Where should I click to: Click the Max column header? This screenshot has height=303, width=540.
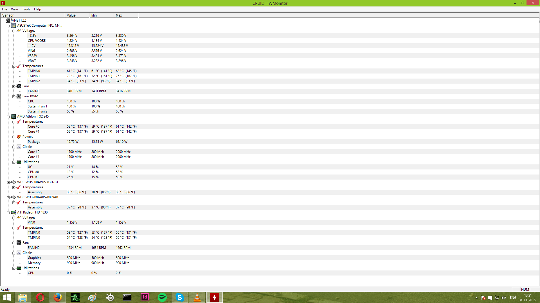pos(126,15)
